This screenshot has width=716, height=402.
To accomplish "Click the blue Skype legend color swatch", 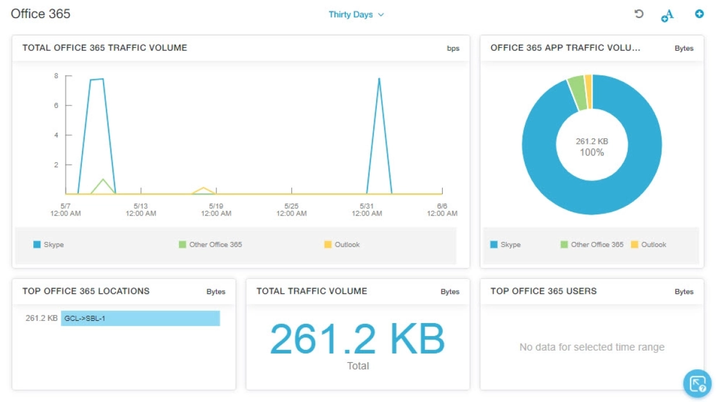I will click(x=37, y=244).
